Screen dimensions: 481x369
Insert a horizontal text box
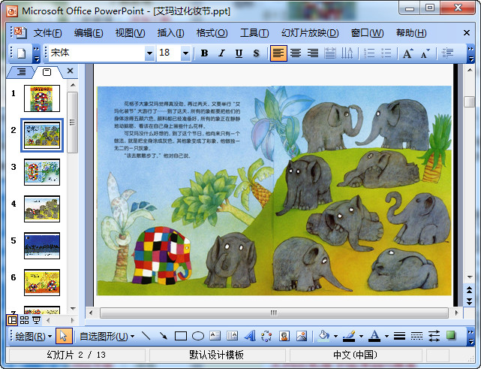(215, 336)
